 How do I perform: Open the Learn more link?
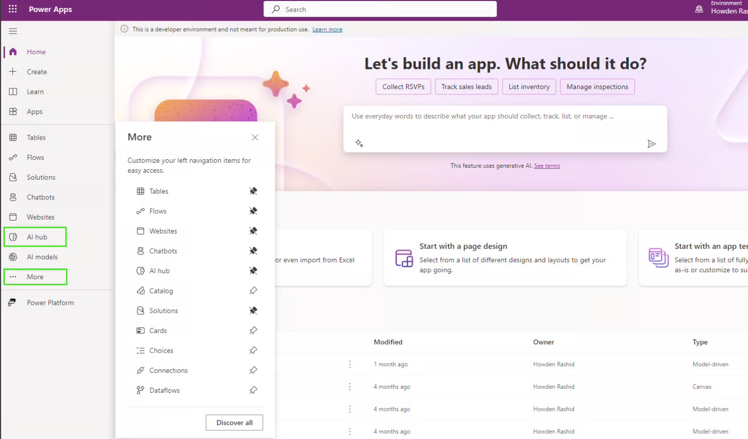(x=327, y=30)
